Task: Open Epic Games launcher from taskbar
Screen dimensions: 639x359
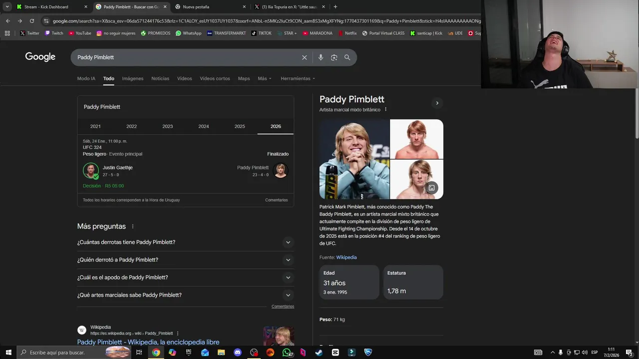Action: pyautogui.click(x=188, y=353)
